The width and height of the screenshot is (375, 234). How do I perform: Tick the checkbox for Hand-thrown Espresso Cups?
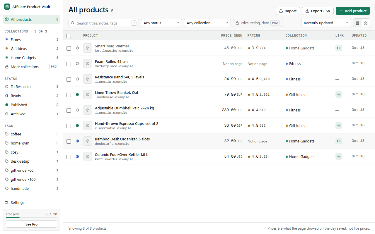tap(69, 126)
